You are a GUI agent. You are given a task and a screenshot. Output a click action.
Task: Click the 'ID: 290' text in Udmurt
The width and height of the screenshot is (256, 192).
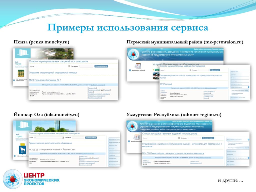(x=145, y=164)
